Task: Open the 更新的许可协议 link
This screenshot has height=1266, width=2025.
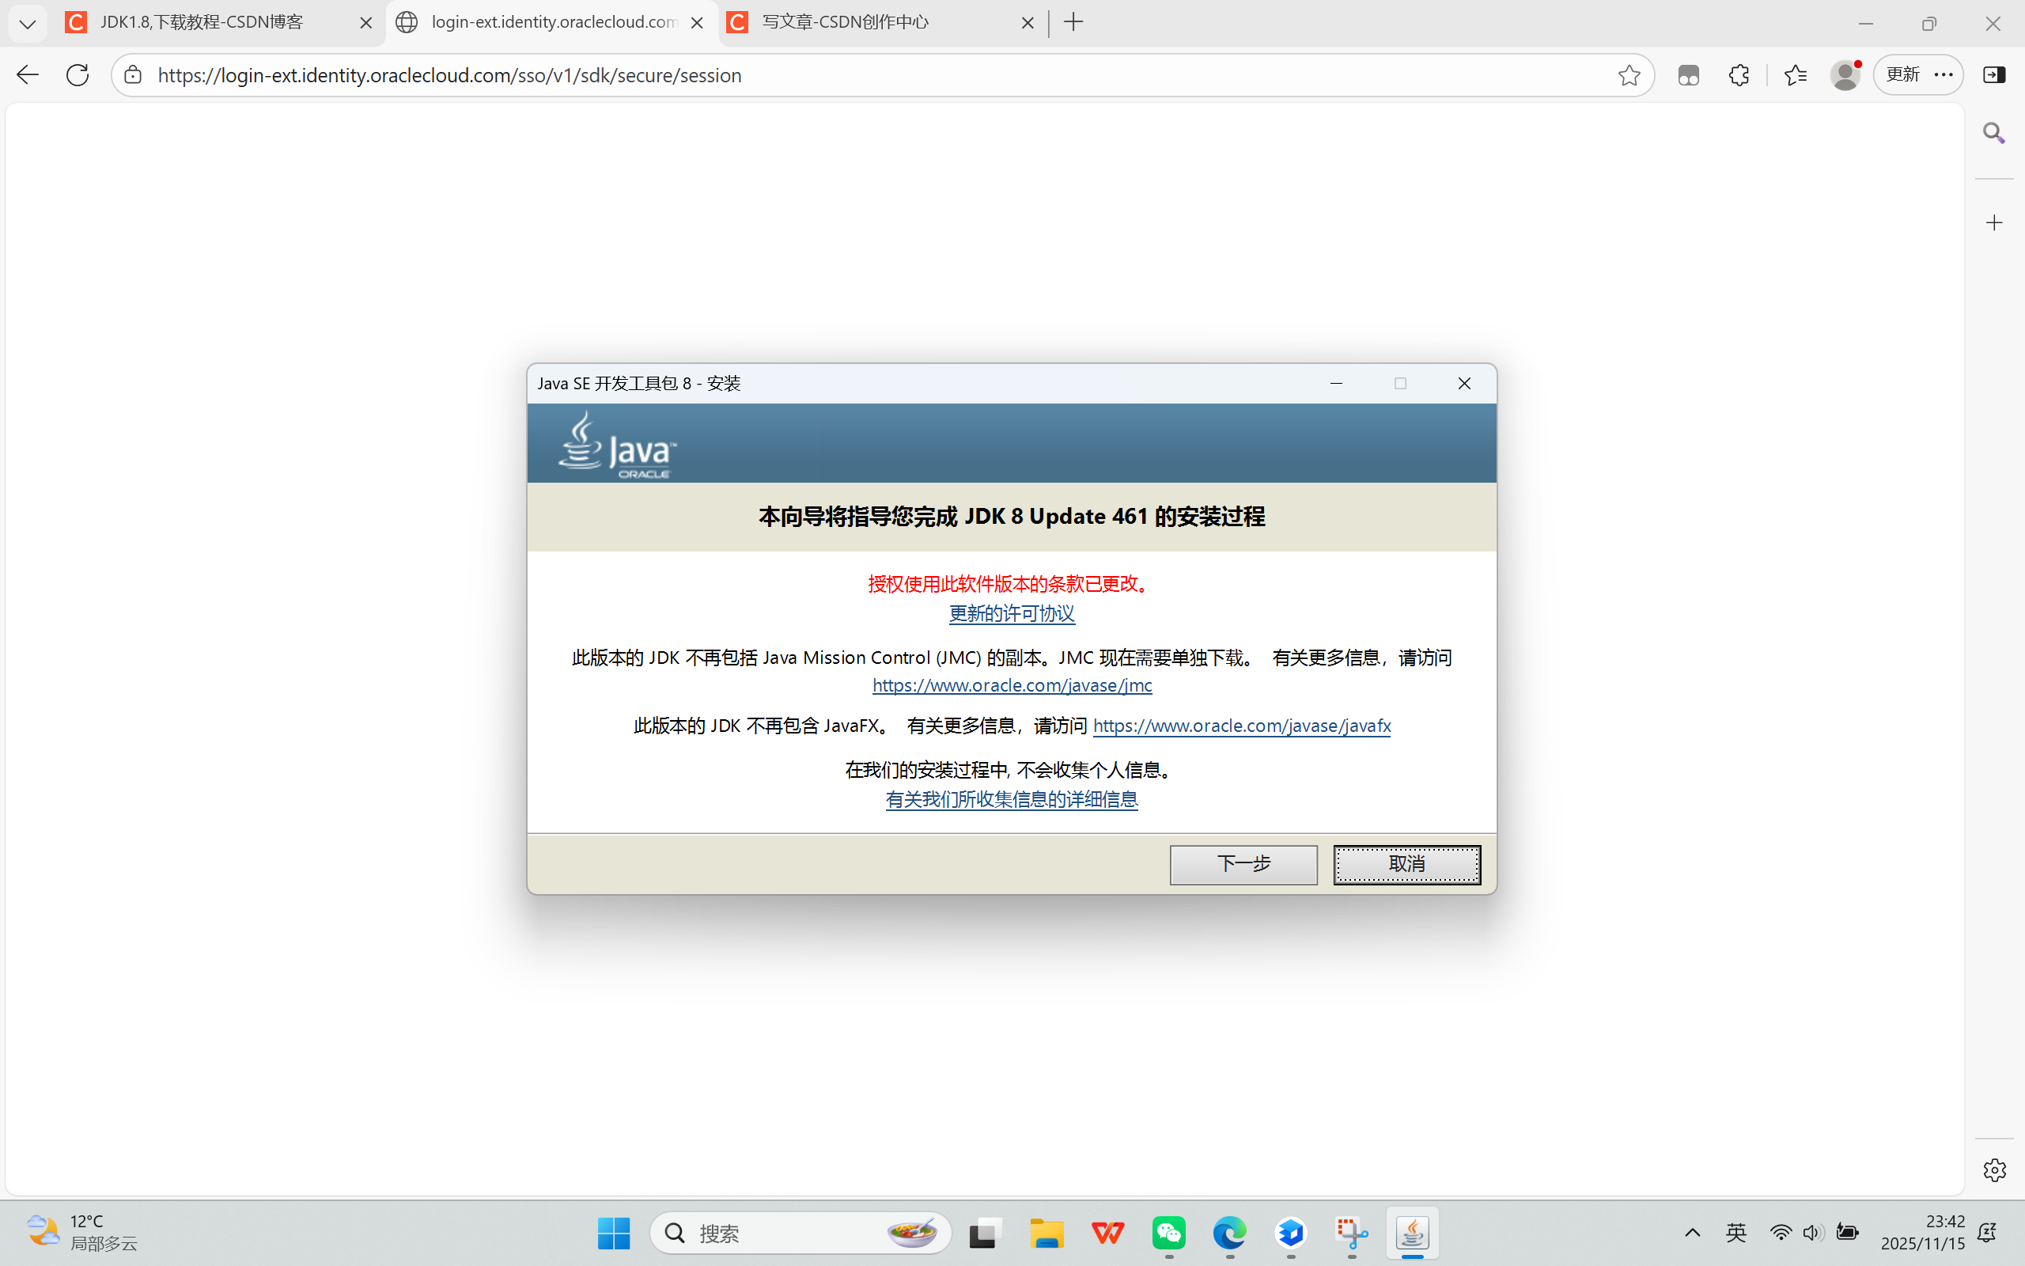Action: point(1011,614)
